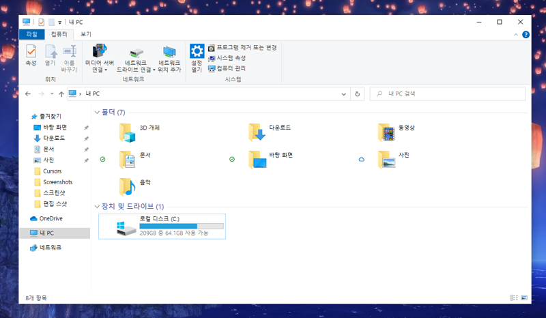Click 컴퓨터 관리 in the ribbon
Viewport: 546px width, 318px height.
pyautogui.click(x=227, y=69)
